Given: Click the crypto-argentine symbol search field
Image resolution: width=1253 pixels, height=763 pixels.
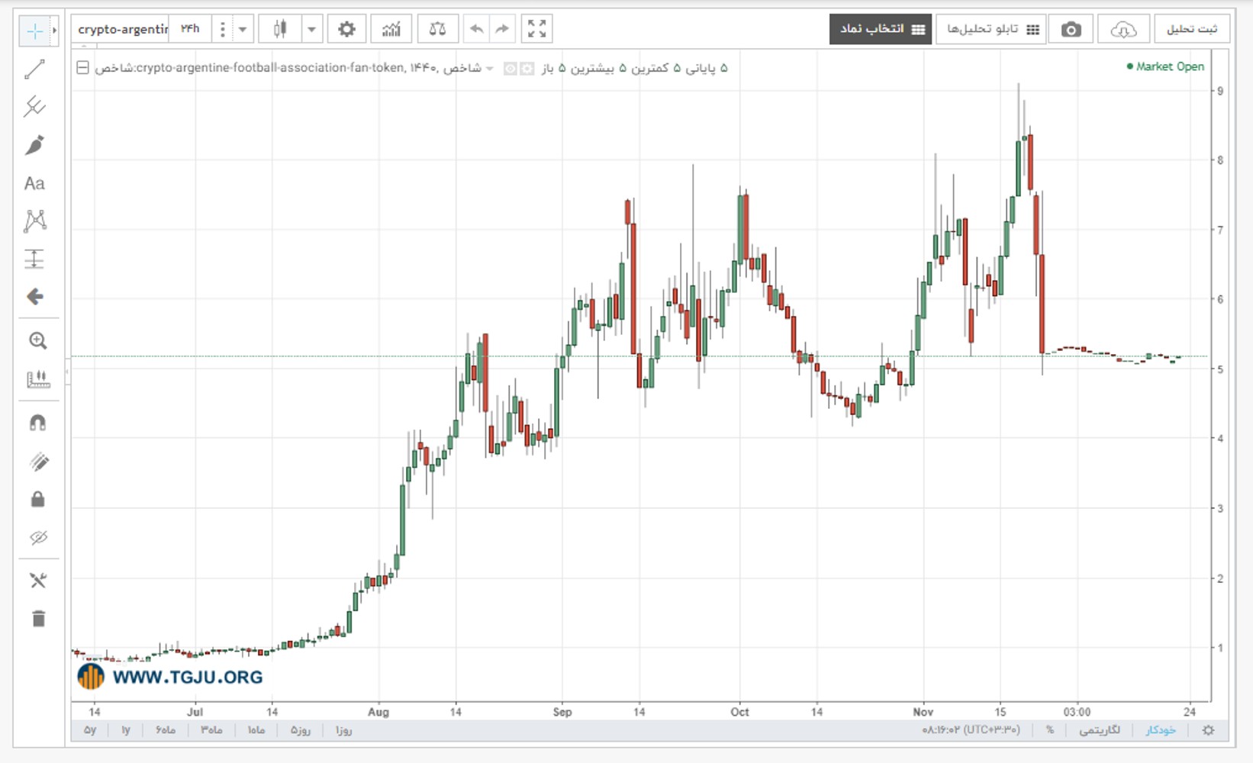Looking at the screenshot, I should pos(122,29).
